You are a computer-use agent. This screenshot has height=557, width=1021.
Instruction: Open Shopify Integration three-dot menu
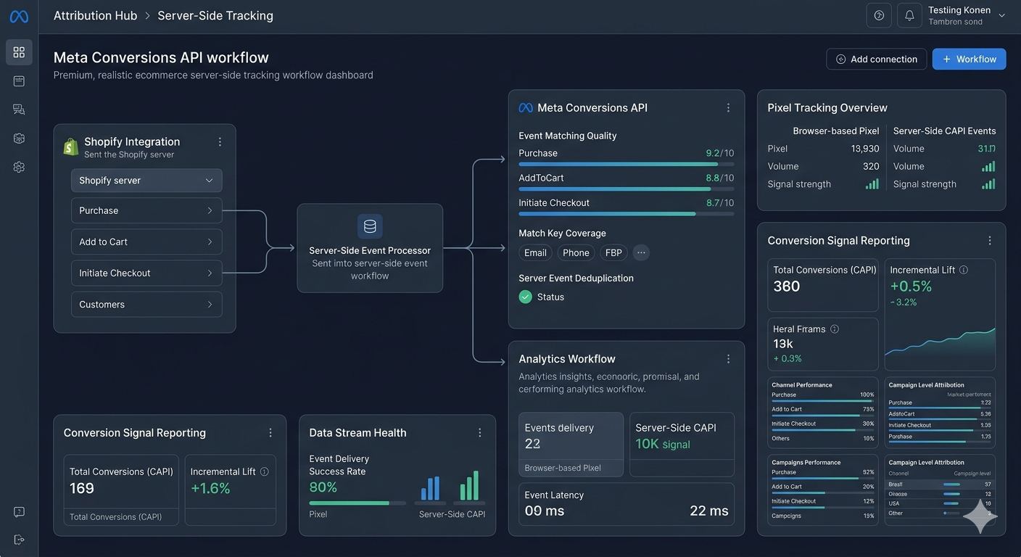tap(220, 142)
